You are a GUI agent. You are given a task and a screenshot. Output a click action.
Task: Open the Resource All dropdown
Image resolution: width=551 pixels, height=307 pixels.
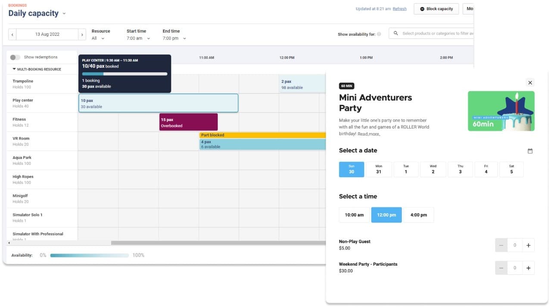coord(98,38)
